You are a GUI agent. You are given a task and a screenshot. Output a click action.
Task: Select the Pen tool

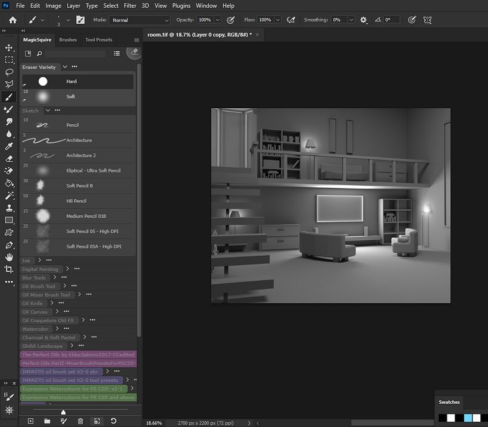click(9, 245)
